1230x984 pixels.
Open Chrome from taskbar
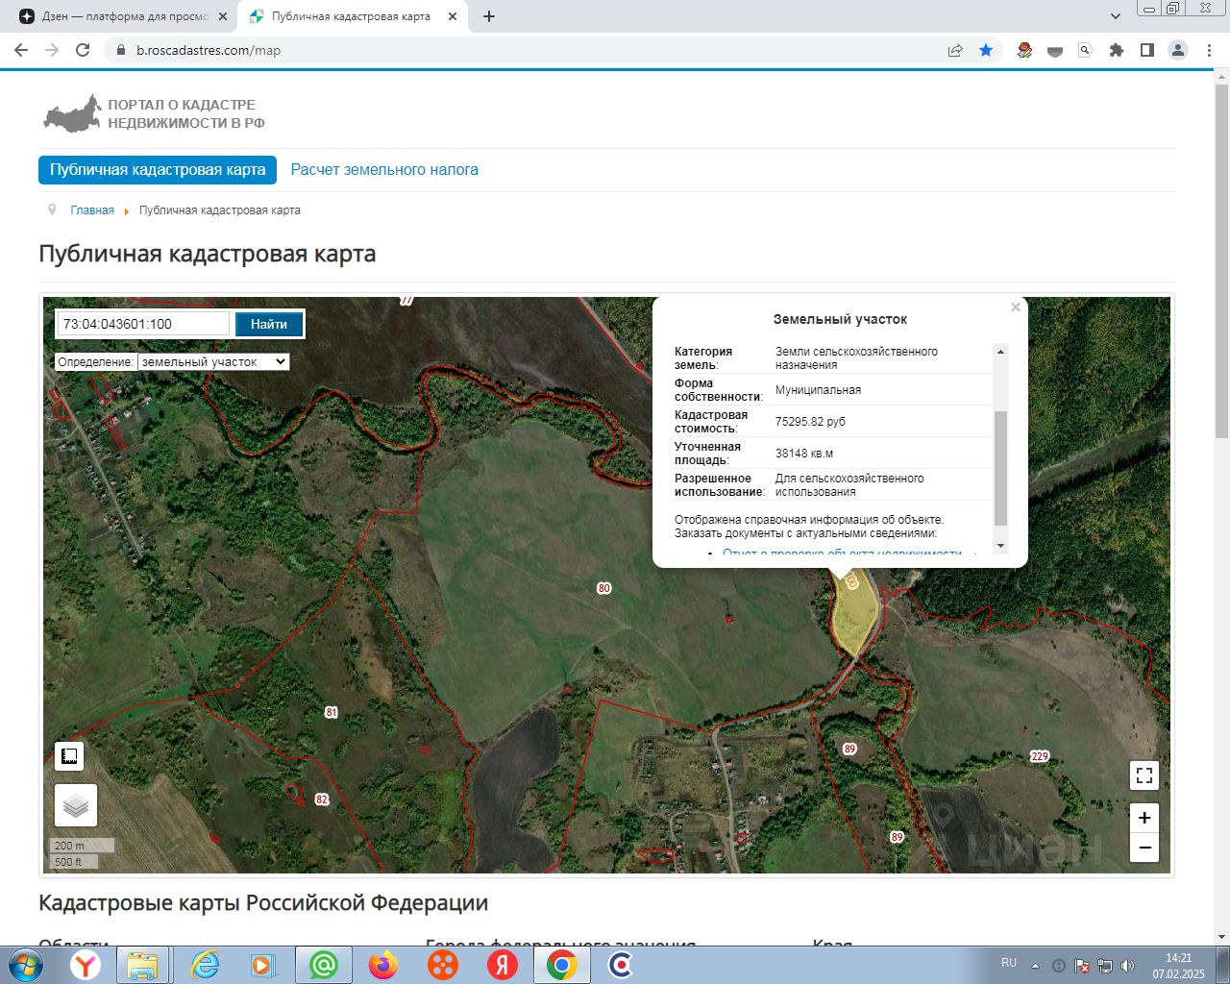tap(562, 965)
